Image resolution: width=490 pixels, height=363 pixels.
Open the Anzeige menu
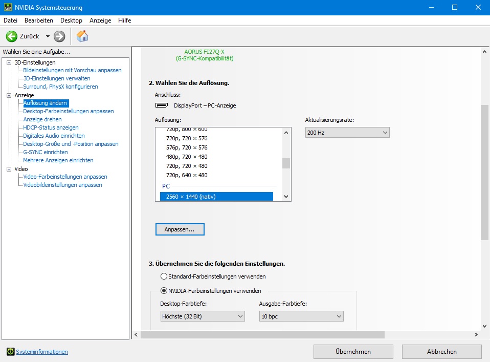(x=100, y=20)
